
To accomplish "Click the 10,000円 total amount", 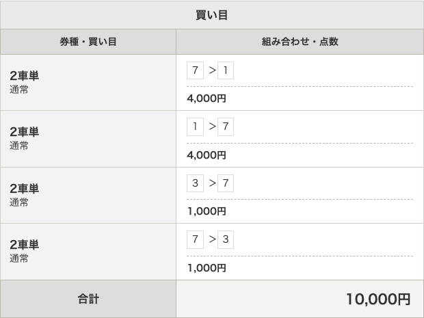I will tap(378, 299).
